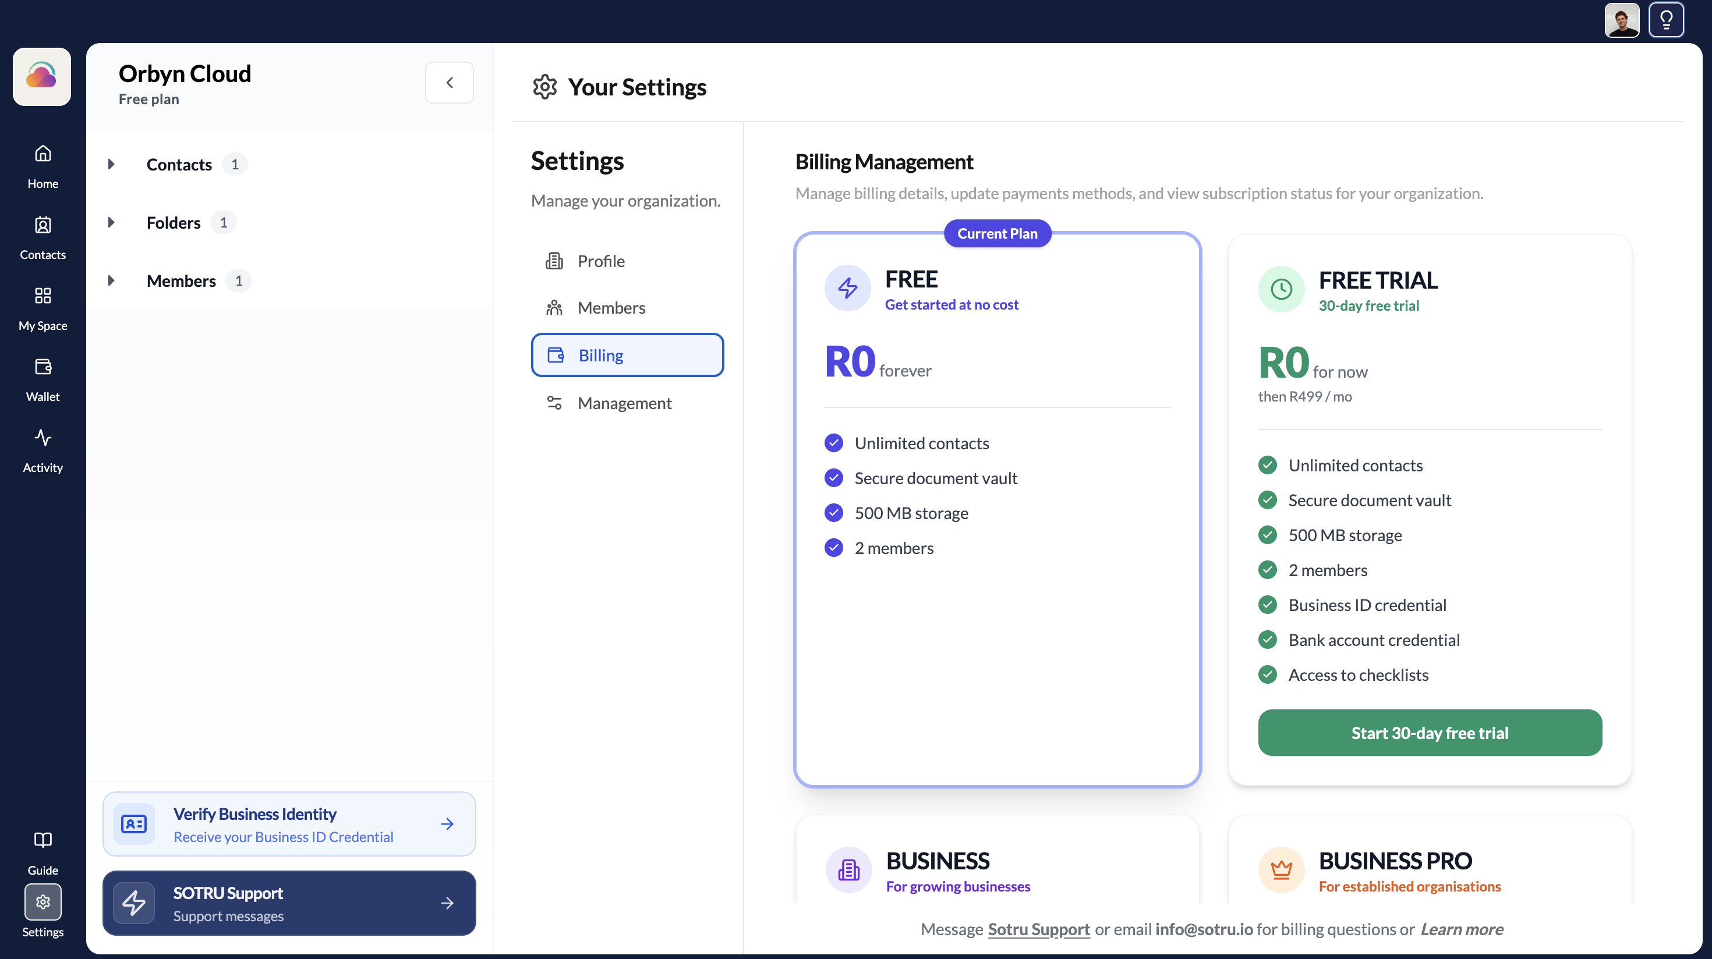Click FREE plan 'Secure document vault' check icon

coord(833,478)
